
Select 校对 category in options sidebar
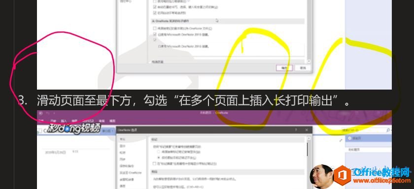tap(123, 153)
